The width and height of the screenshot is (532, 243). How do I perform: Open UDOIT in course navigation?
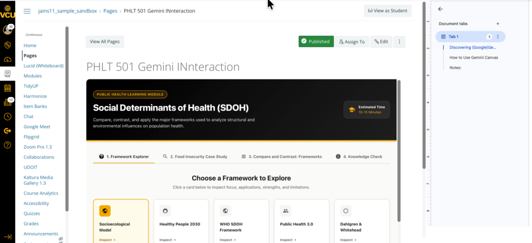[30, 167]
